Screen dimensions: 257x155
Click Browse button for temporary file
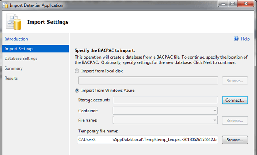(x=235, y=140)
